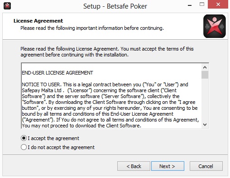This screenshot has height=178, width=230.
Task: Click the 'Setup - Betsafe Poker' title bar text
Action: click(x=115, y=6)
